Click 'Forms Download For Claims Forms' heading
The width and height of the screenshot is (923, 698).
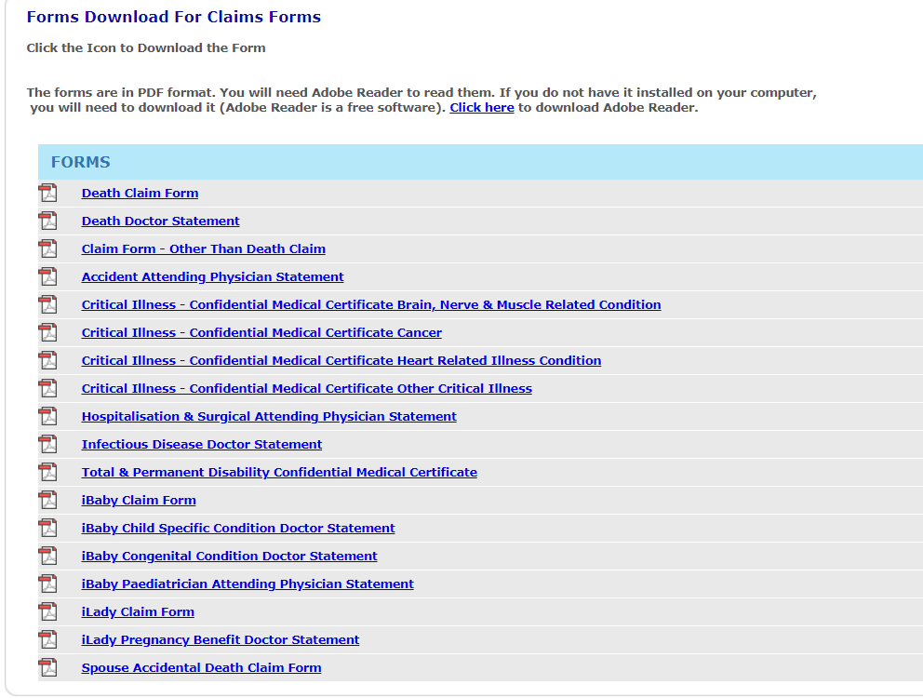[x=174, y=17]
